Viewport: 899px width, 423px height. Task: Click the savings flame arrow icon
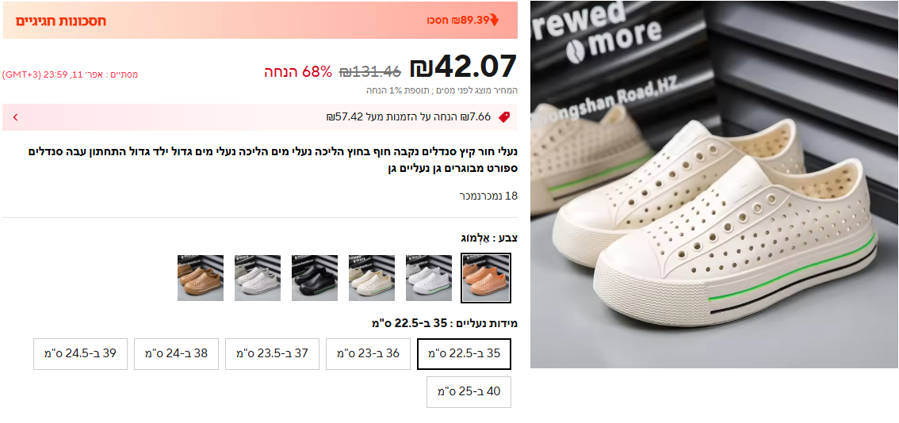coord(494,20)
